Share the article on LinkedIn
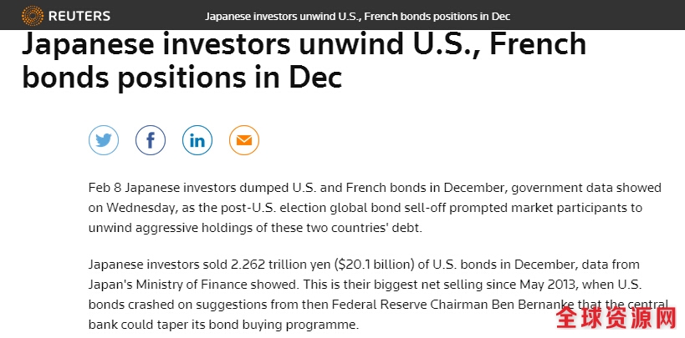The height and width of the screenshot is (338, 685). (x=197, y=140)
